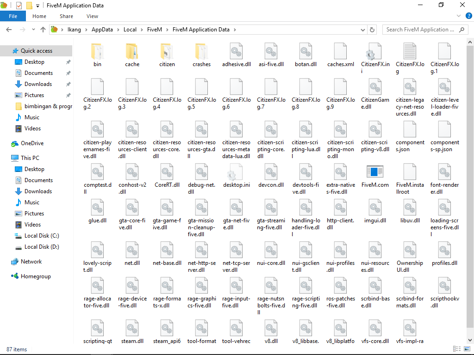Select the steam.dll file
The width and height of the screenshot is (474, 355).
pyautogui.click(x=132, y=332)
